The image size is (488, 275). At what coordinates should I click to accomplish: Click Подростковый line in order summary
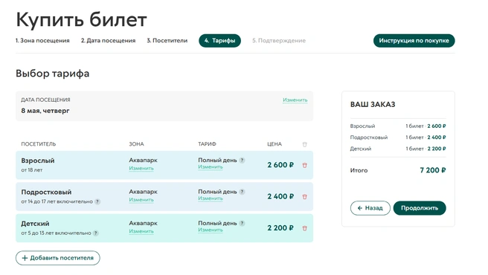coord(398,137)
